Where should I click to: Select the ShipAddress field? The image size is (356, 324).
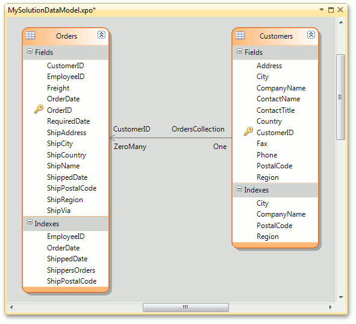(x=66, y=133)
